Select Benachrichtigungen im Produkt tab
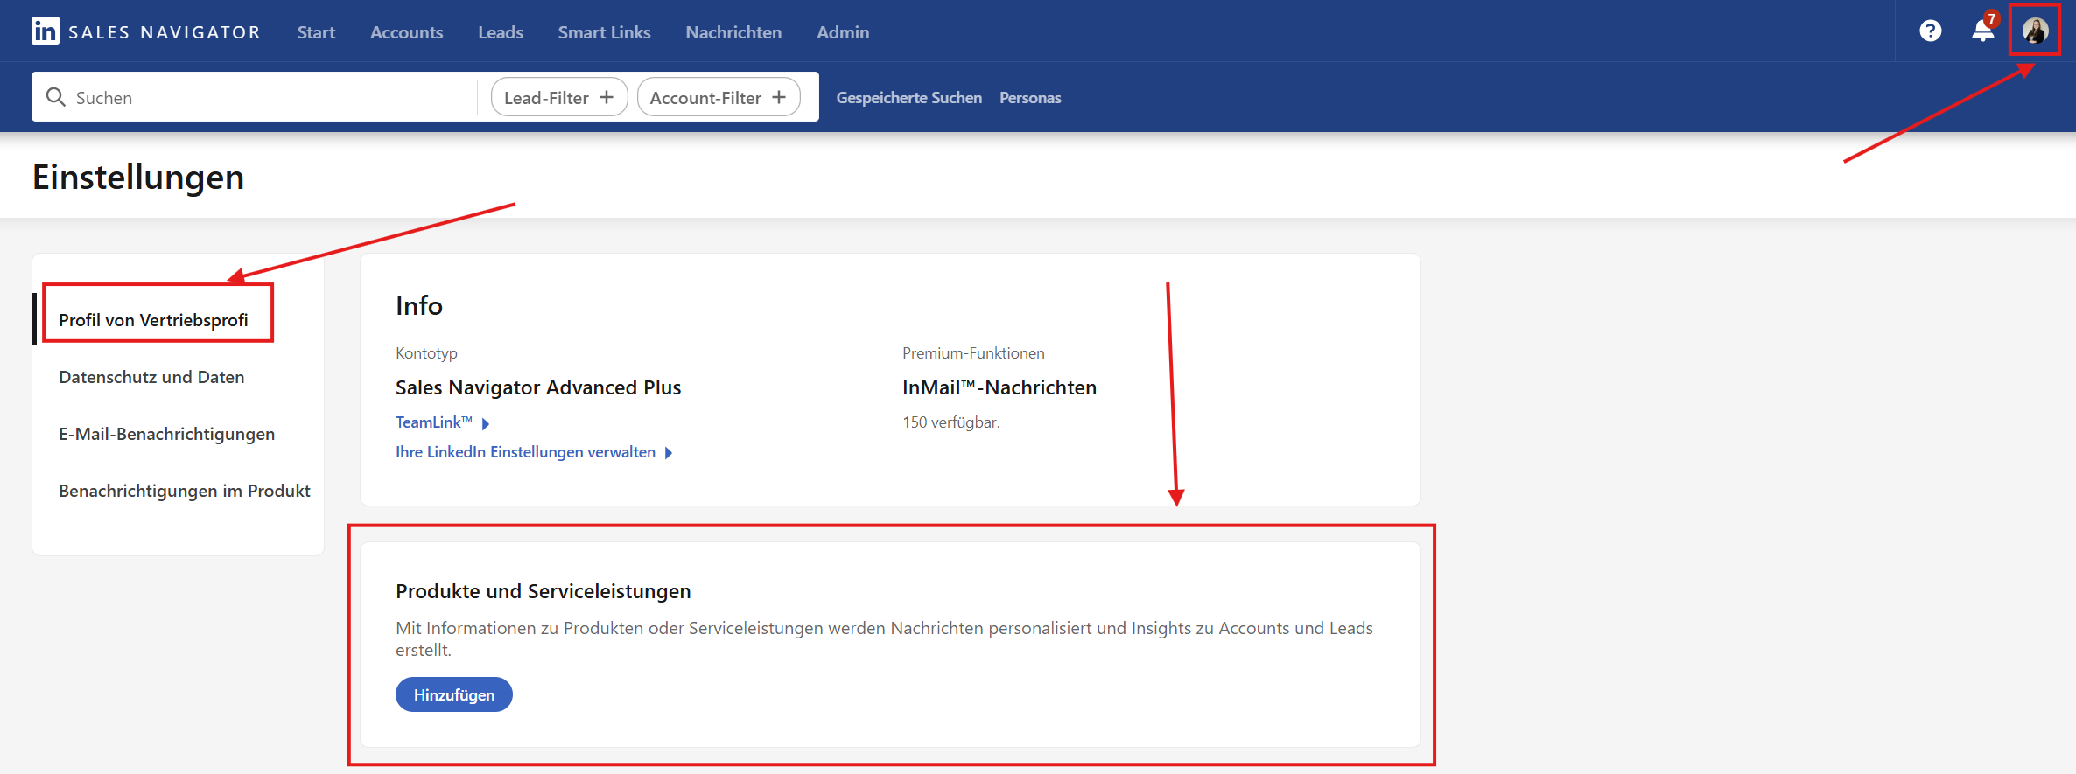 coord(185,491)
